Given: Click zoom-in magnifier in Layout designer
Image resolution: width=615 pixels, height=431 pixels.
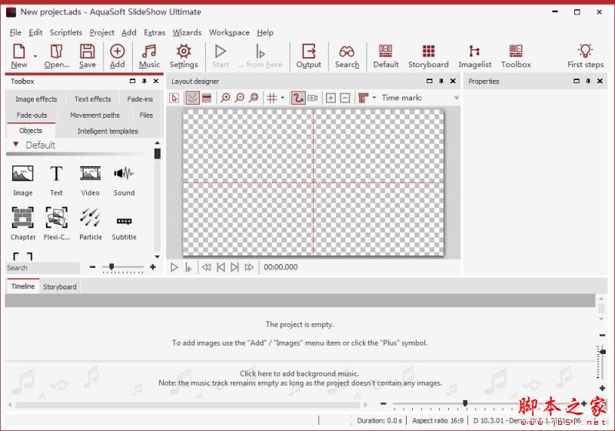Looking at the screenshot, I should tap(225, 98).
